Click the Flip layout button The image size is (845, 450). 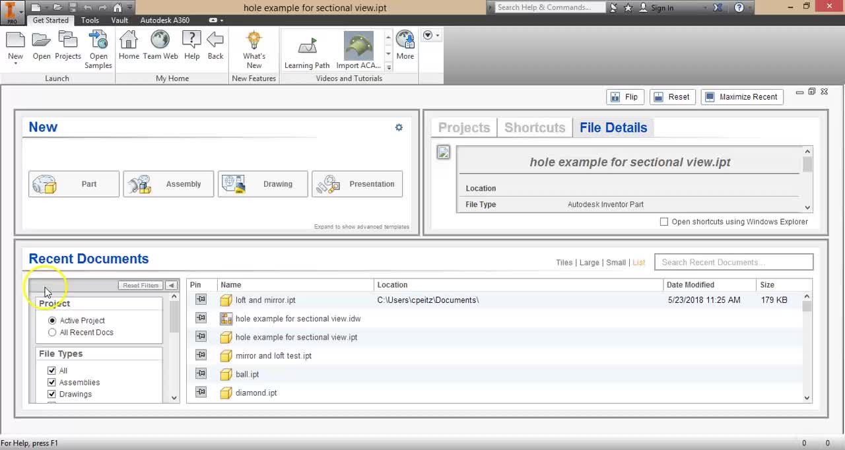point(625,97)
